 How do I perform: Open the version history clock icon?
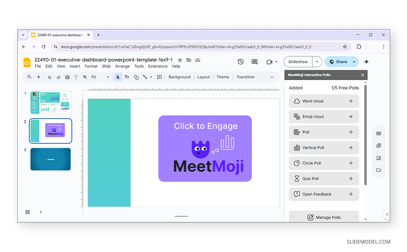click(x=240, y=62)
